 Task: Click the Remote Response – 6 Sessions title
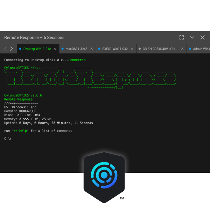point(34,37)
